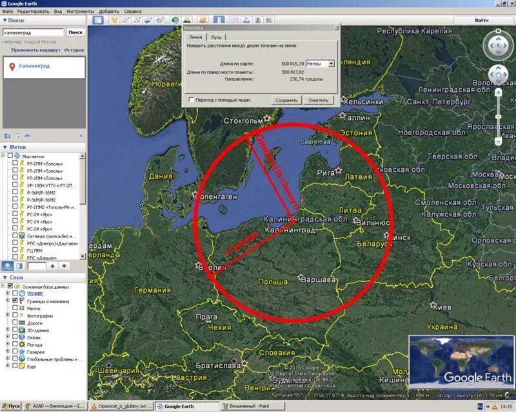This screenshot has width=516, height=412.
Task: Click the Print toolbar icon
Action: (x=246, y=20)
